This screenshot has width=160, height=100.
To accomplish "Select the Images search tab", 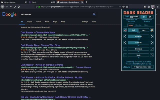I will [29, 22].
